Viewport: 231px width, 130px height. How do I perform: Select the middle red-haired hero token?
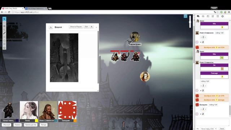tap(125, 56)
